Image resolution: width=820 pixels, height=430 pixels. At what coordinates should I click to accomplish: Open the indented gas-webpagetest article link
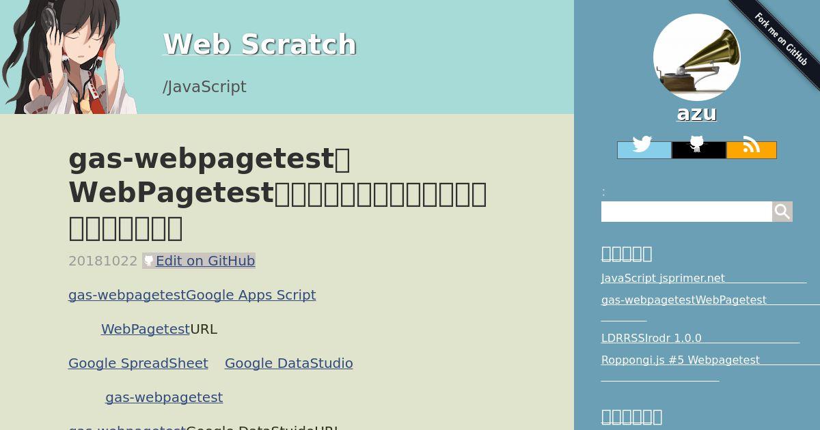click(164, 397)
